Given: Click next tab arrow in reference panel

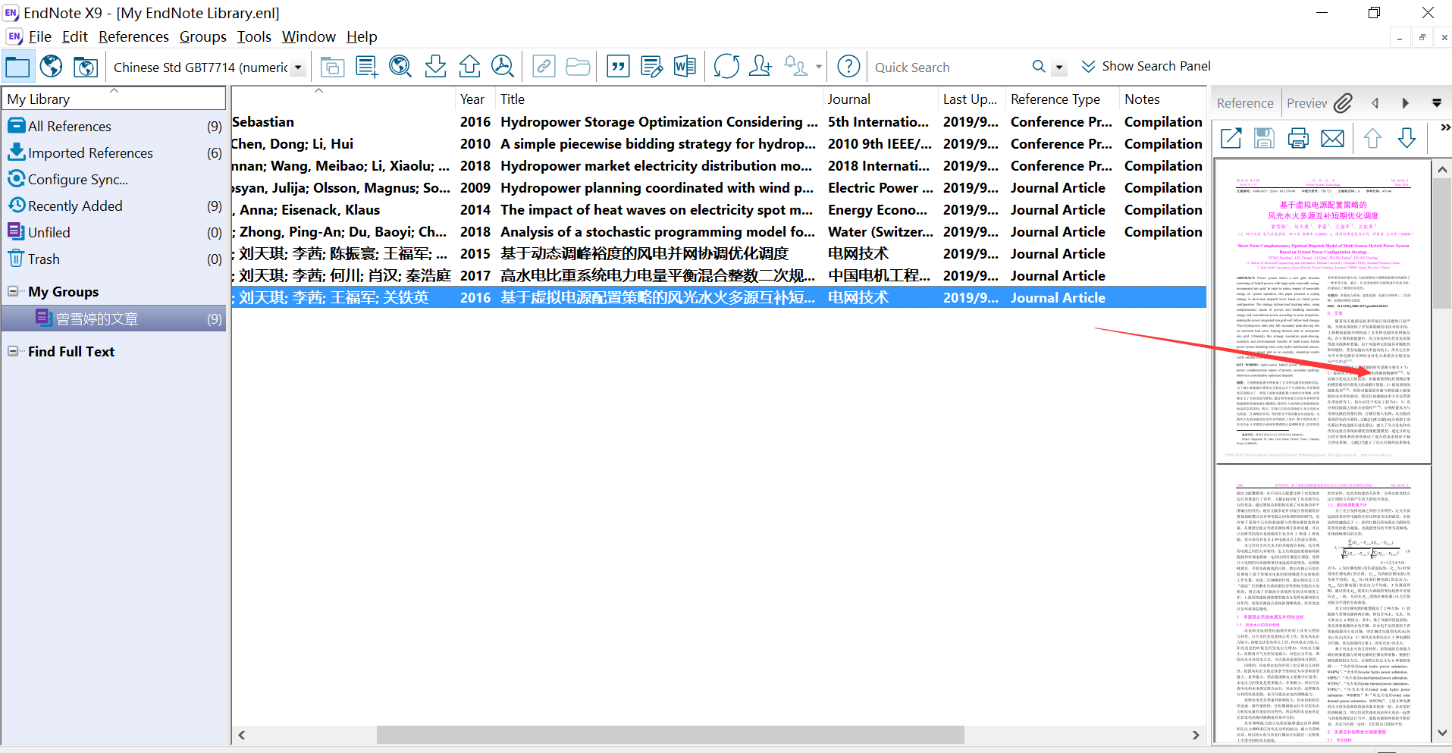Looking at the screenshot, I should pos(1405,103).
